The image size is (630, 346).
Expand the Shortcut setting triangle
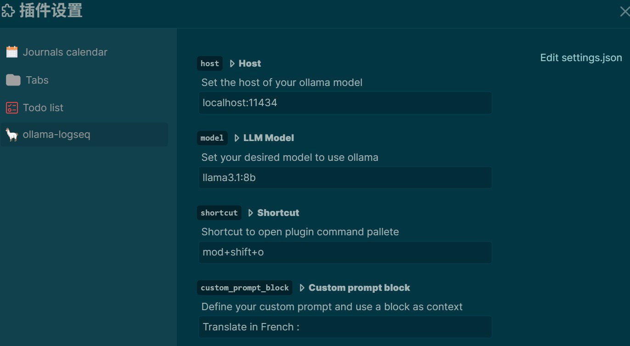coord(251,213)
